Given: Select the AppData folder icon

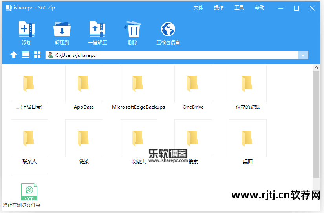Looking at the screenshot, I should 83,84.
